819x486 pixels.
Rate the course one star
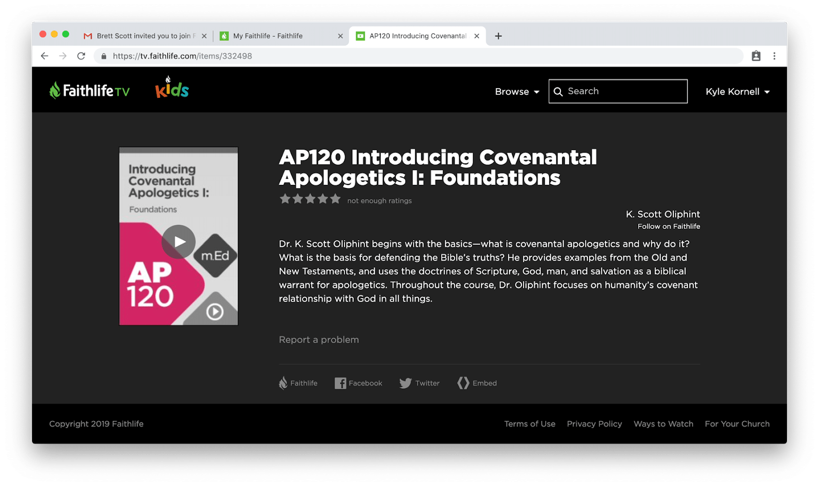click(x=285, y=199)
